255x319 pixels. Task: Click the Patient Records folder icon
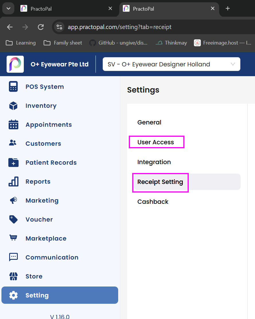[x=13, y=163]
